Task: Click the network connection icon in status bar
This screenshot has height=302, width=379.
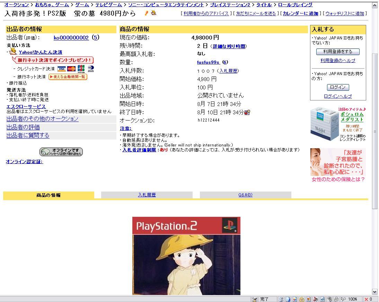Action: point(255,299)
